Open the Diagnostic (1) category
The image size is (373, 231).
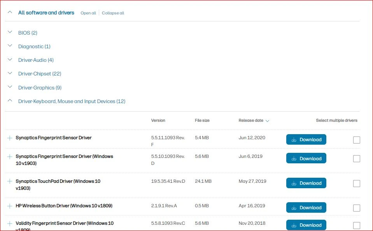(x=34, y=46)
